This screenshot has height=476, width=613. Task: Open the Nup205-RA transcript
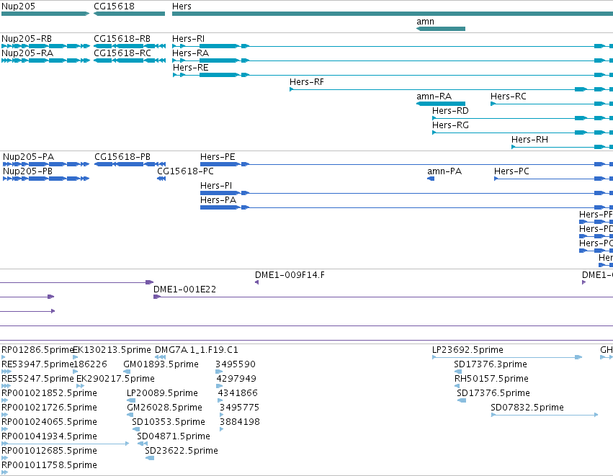click(27, 53)
